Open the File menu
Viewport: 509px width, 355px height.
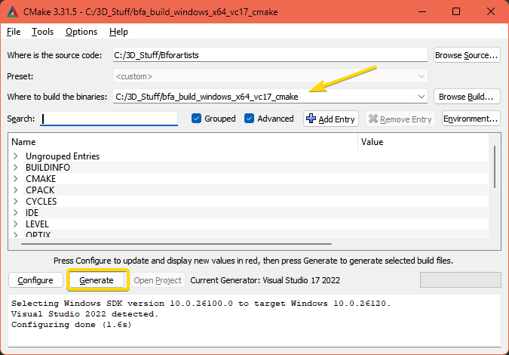14,32
